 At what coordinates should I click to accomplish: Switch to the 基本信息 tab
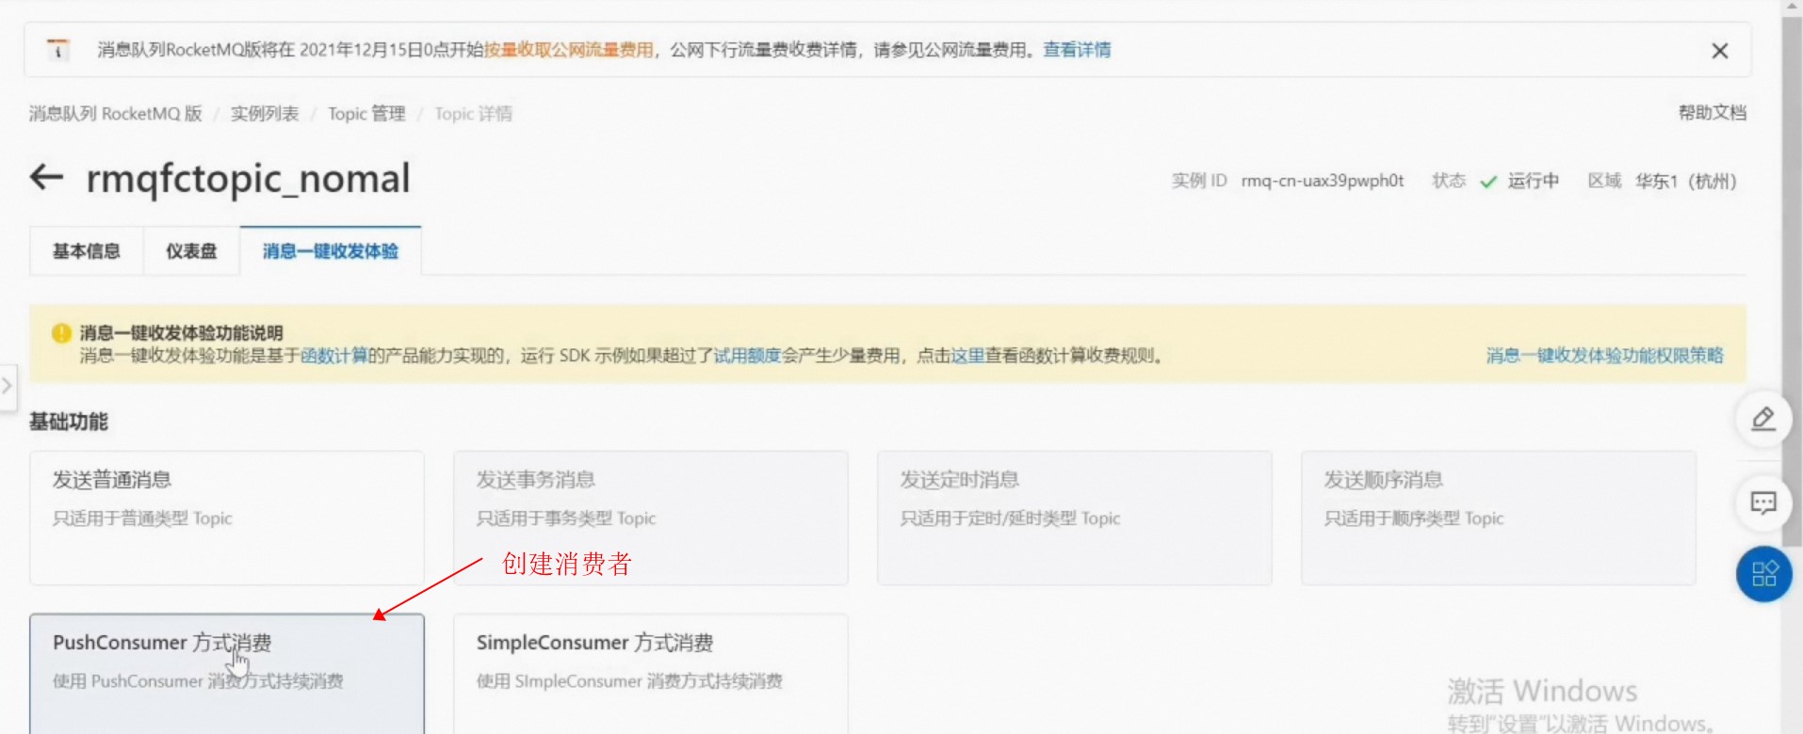[87, 251]
